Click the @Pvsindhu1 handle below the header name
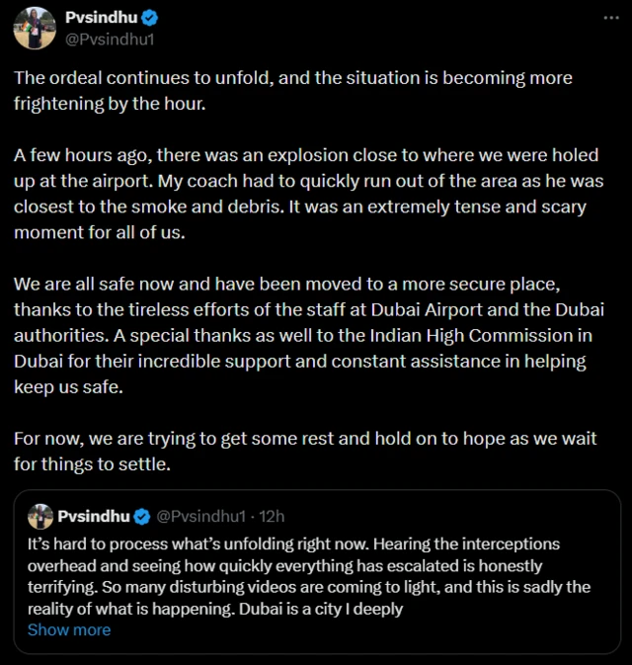632x665 pixels. tap(110, 40)
